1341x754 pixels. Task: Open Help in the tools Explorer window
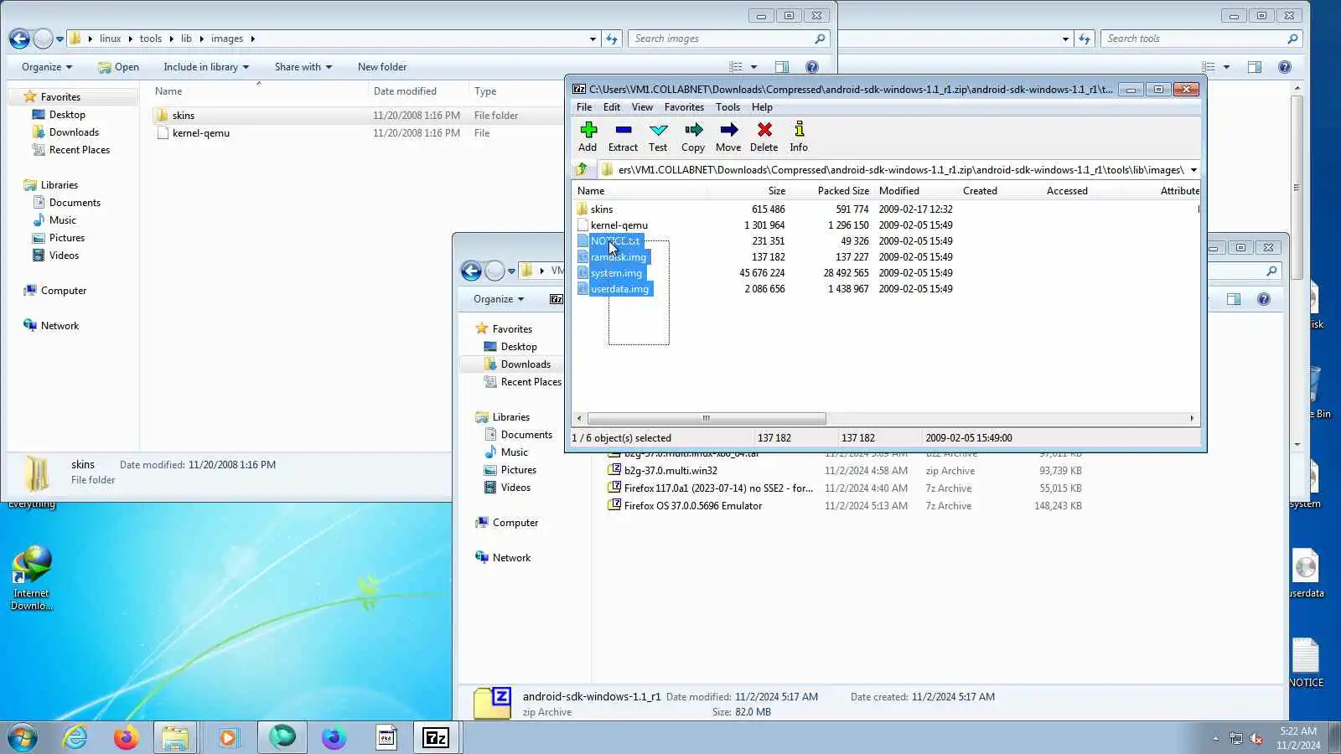[x=1284, y=67]
